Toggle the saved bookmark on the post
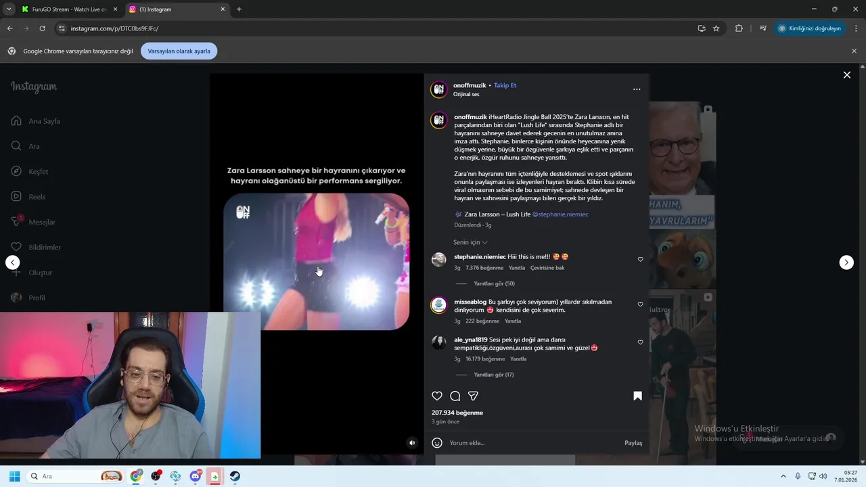 637,396
